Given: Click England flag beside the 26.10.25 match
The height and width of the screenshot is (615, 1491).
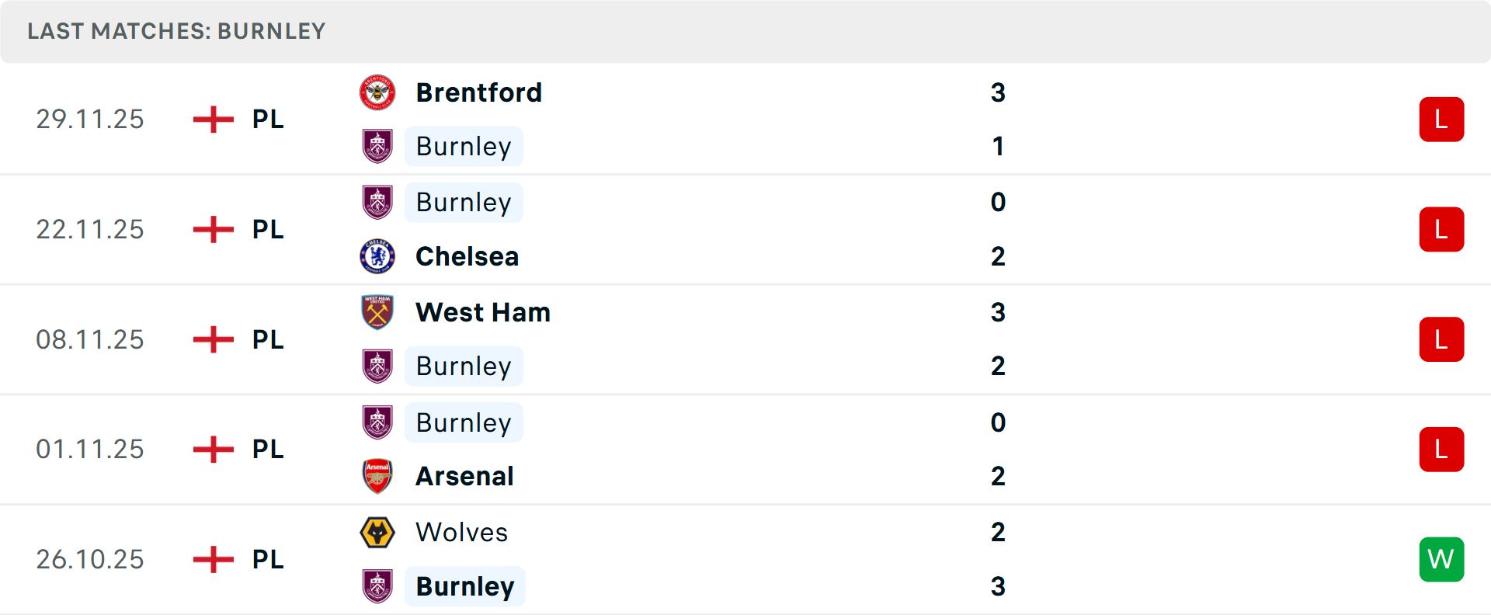Looking at the screenshot, I should [x=214, y=559].
